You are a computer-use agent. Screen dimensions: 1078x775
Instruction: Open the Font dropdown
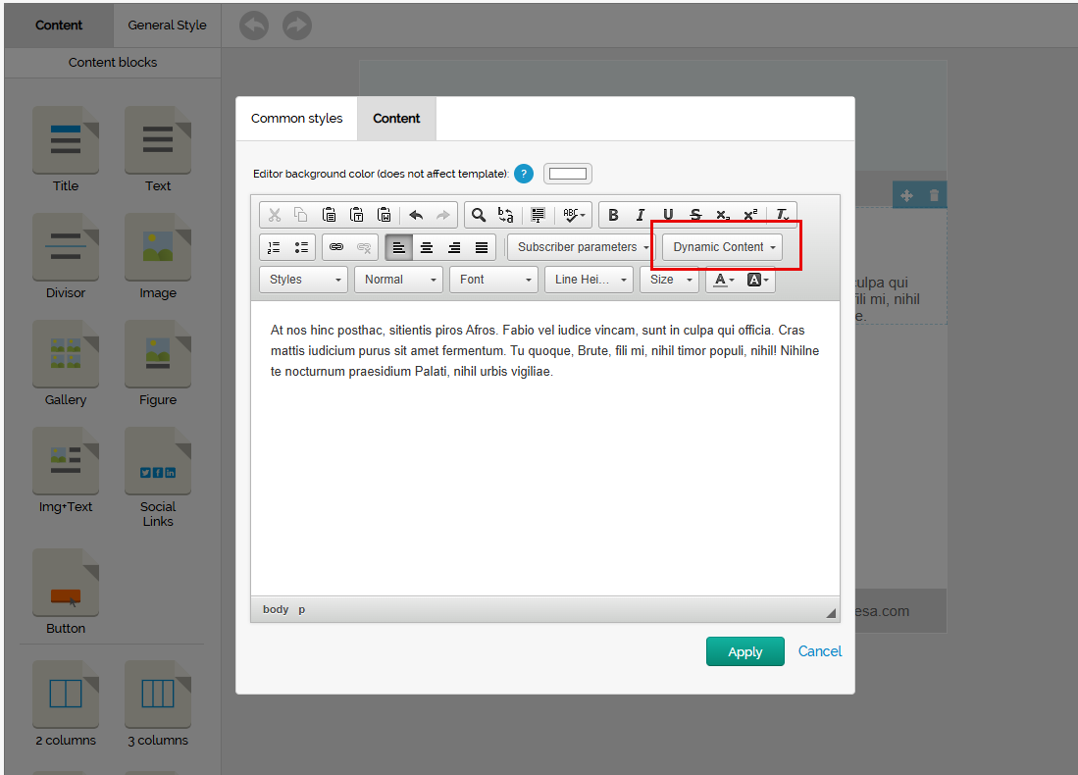pyautogui.click(x=494, y=280)
